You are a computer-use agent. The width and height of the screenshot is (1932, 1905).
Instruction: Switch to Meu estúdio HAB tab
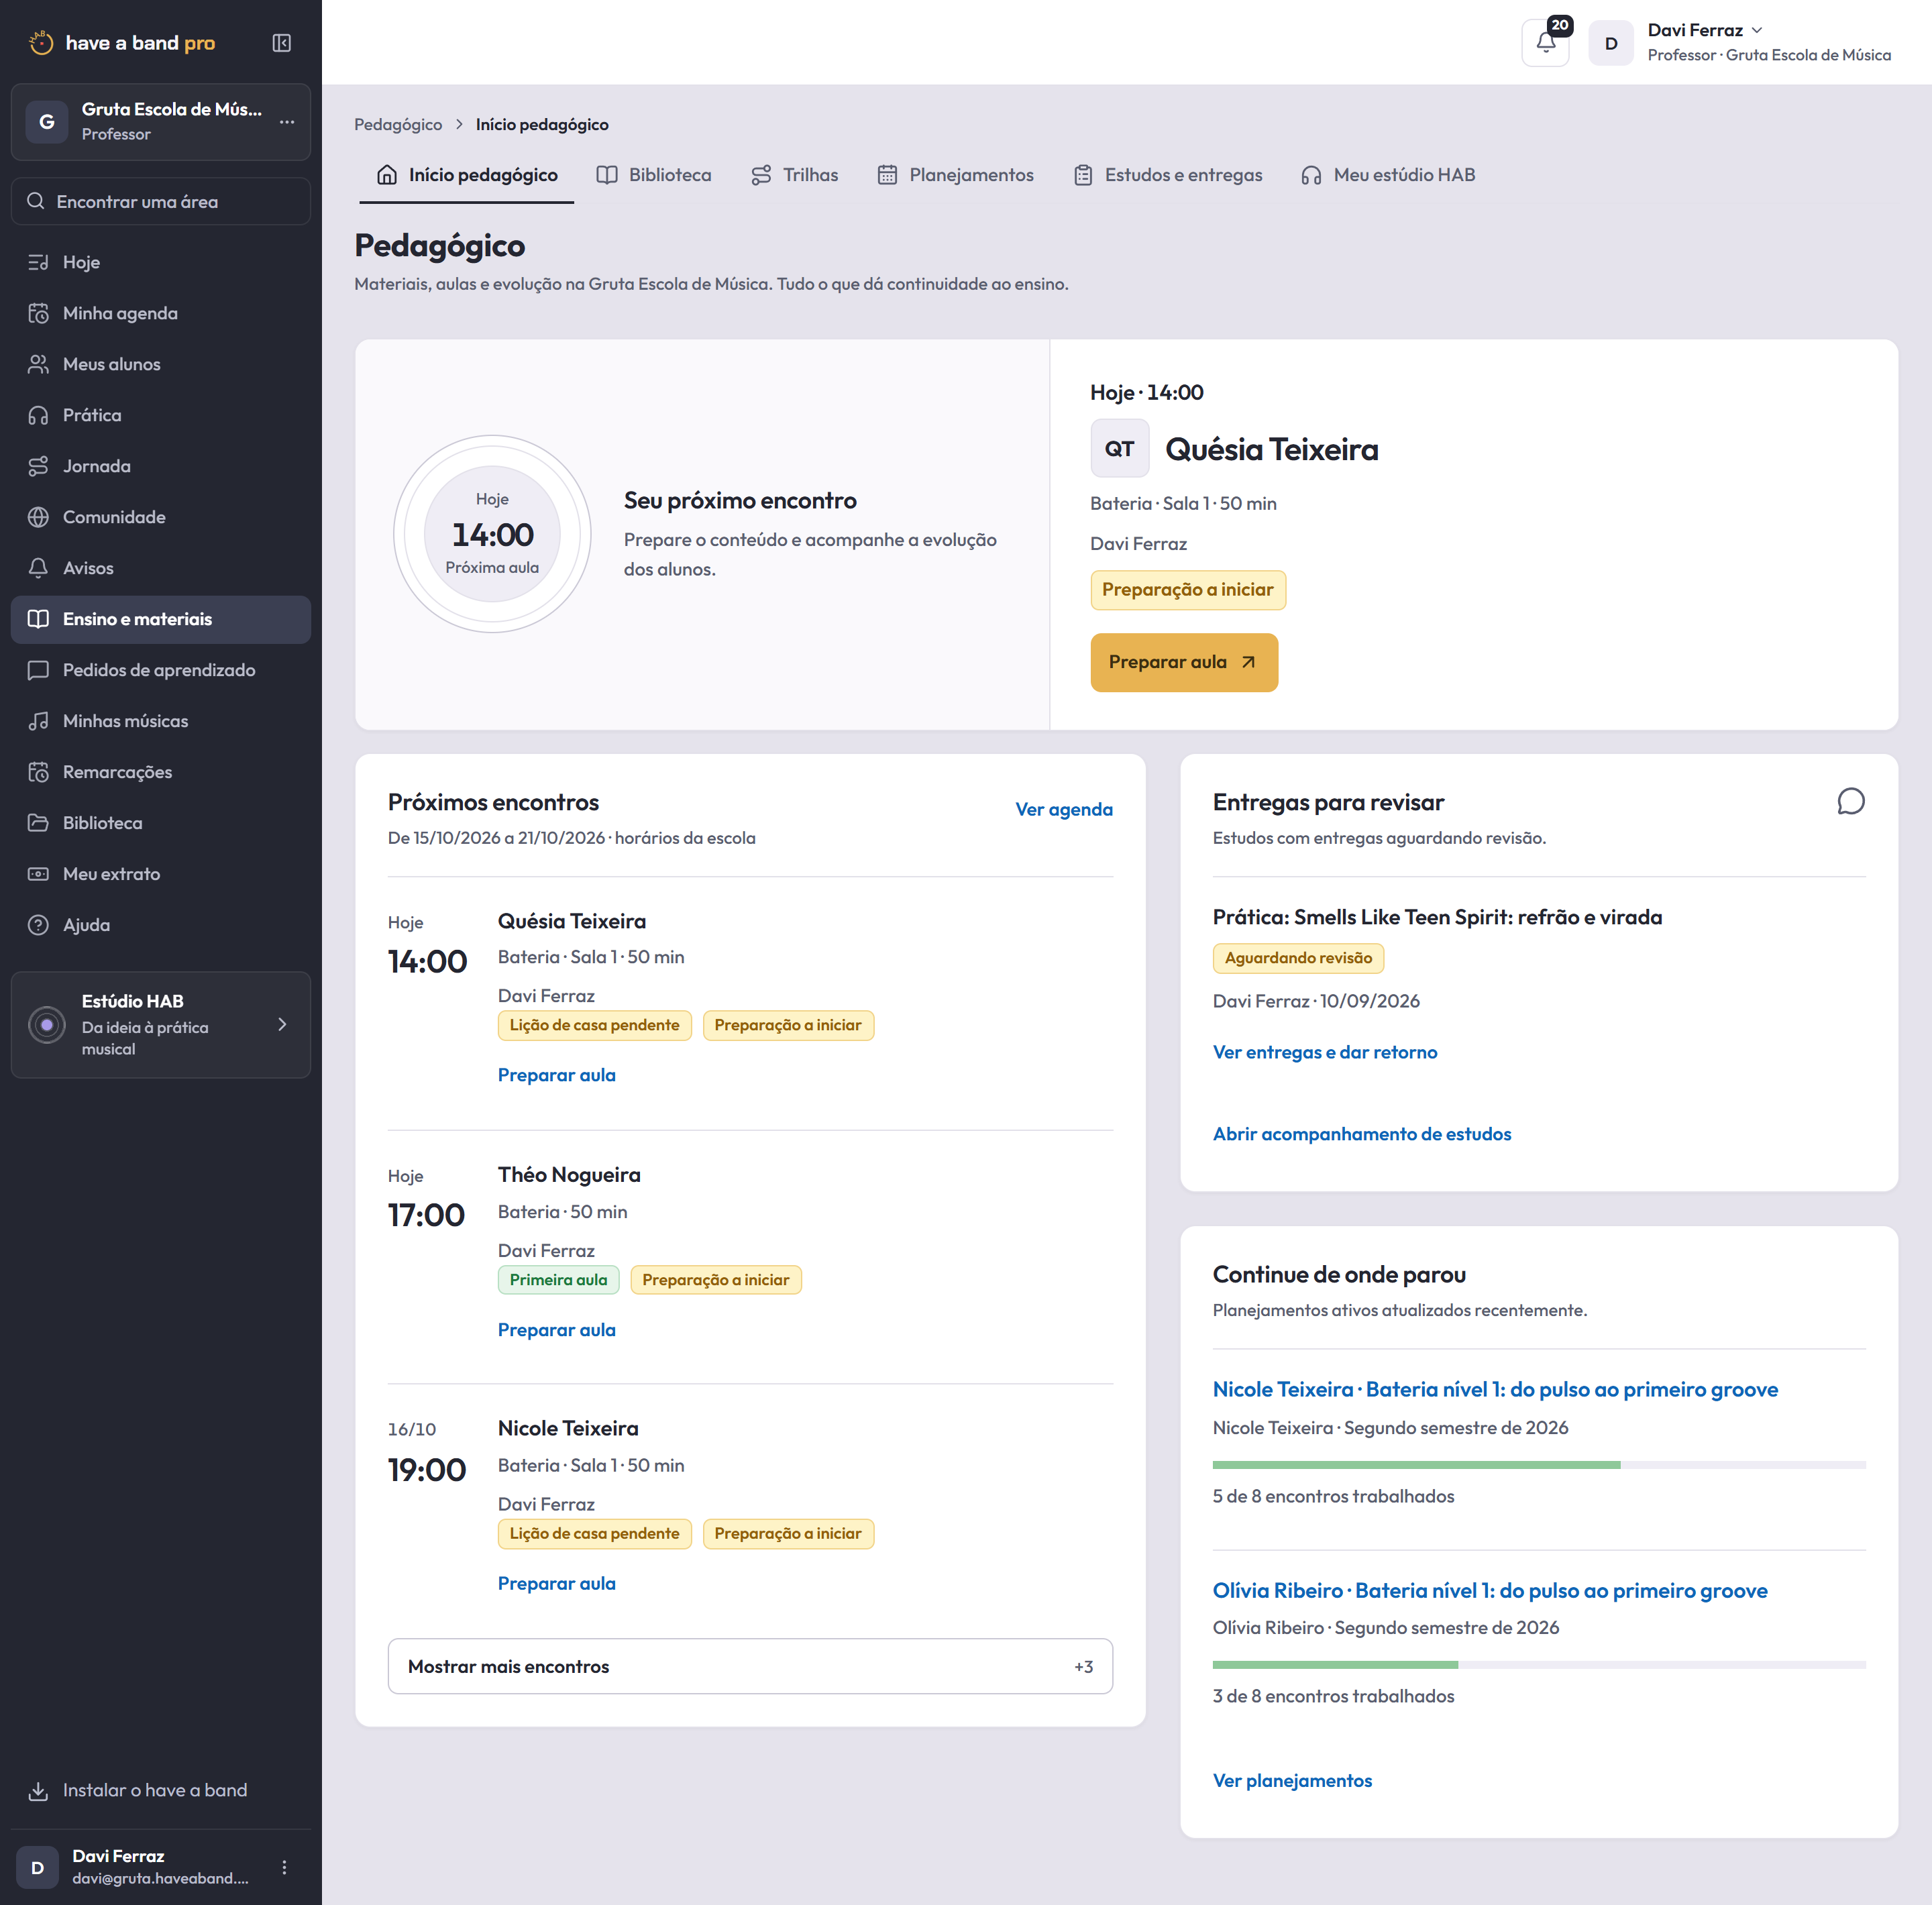pyautogui.click(x=1388, y=175)
